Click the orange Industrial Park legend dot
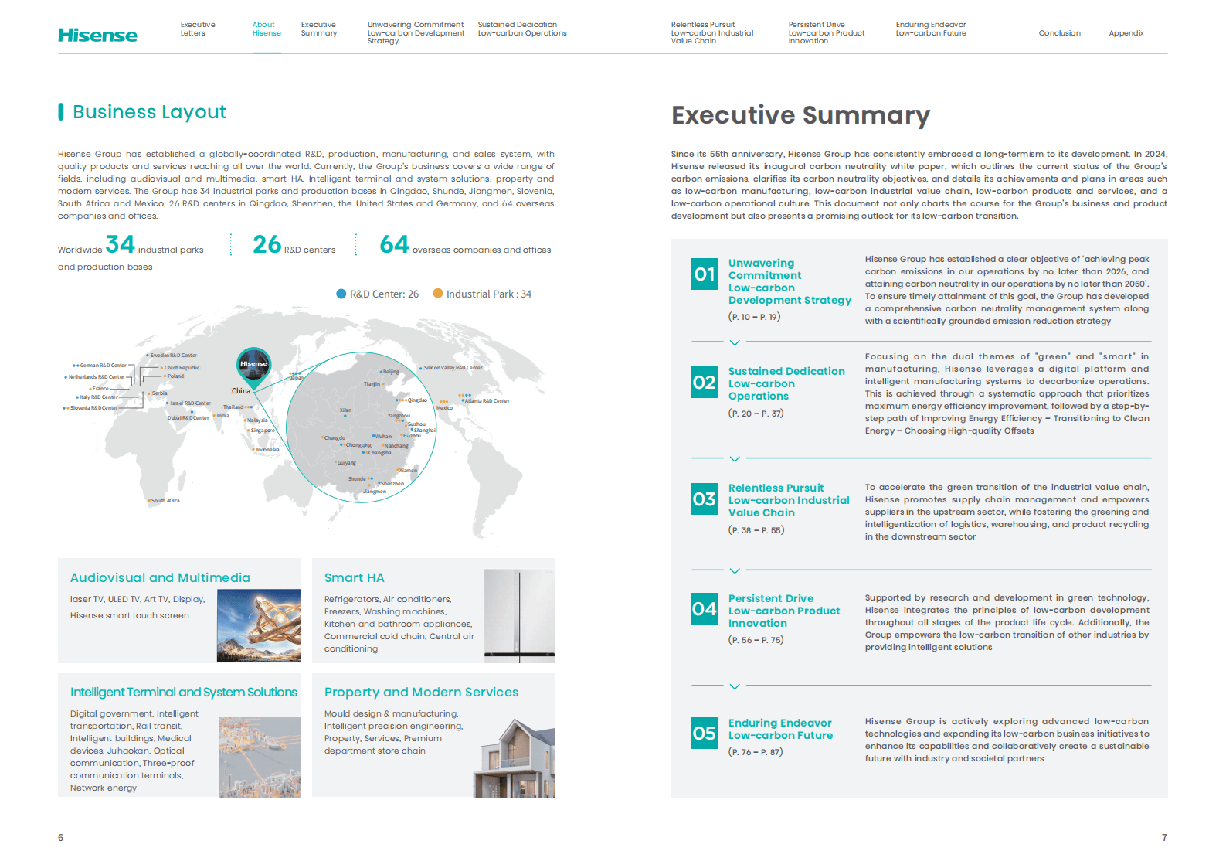The width and height of the screenshot is (1226, 868). click(x=438, y=294)
